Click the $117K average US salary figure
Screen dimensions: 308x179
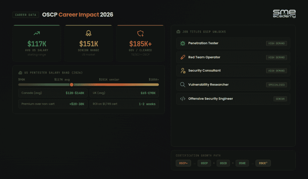pyautogui.click(x=37, y=44)
